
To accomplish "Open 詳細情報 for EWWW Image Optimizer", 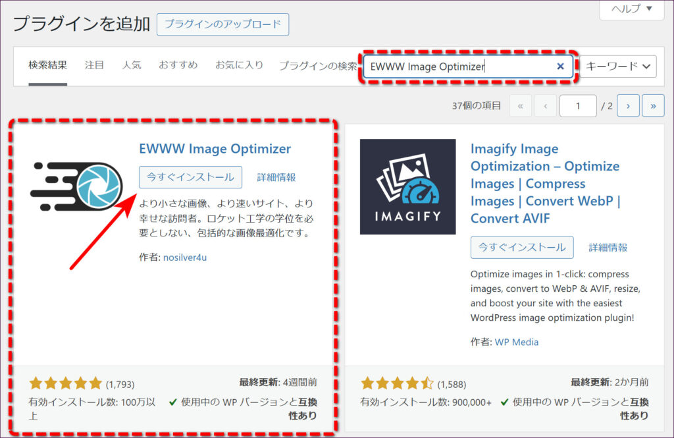I will (x=276, y=177).
